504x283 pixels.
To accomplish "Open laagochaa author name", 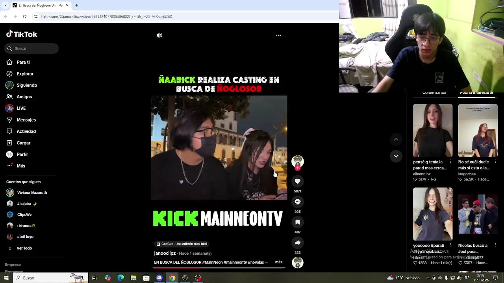I will (467, 174).
